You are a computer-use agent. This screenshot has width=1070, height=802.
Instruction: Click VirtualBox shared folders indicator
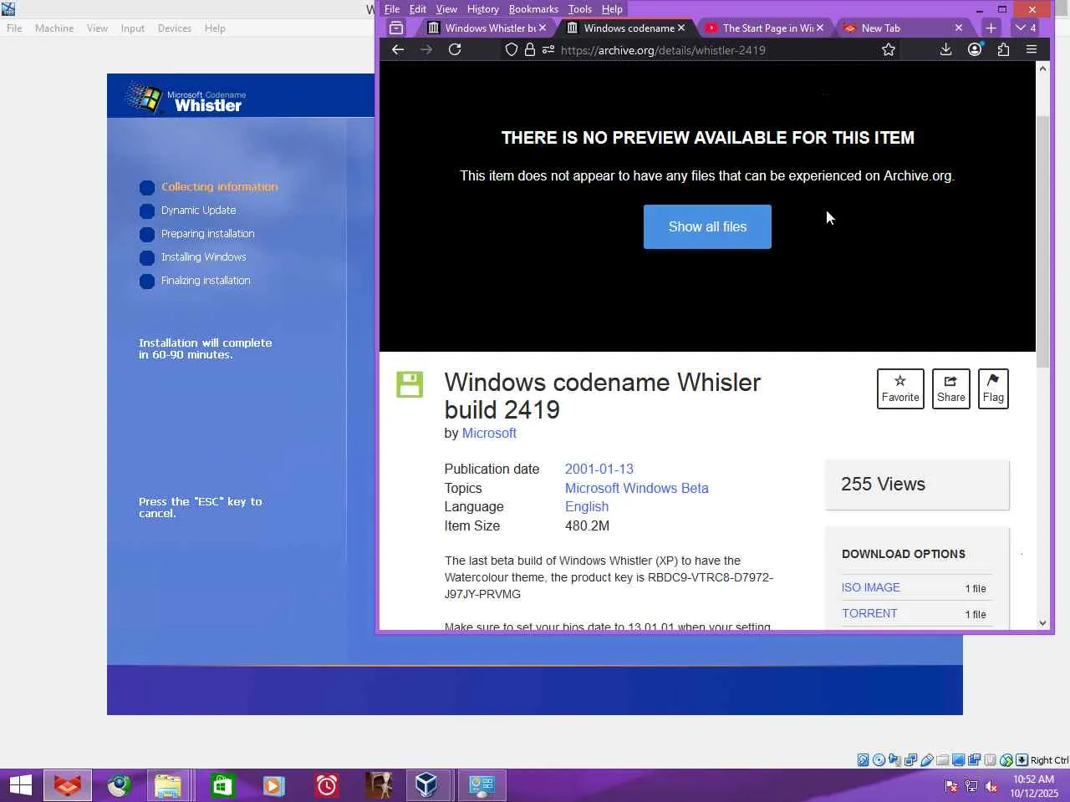[943, 760]
